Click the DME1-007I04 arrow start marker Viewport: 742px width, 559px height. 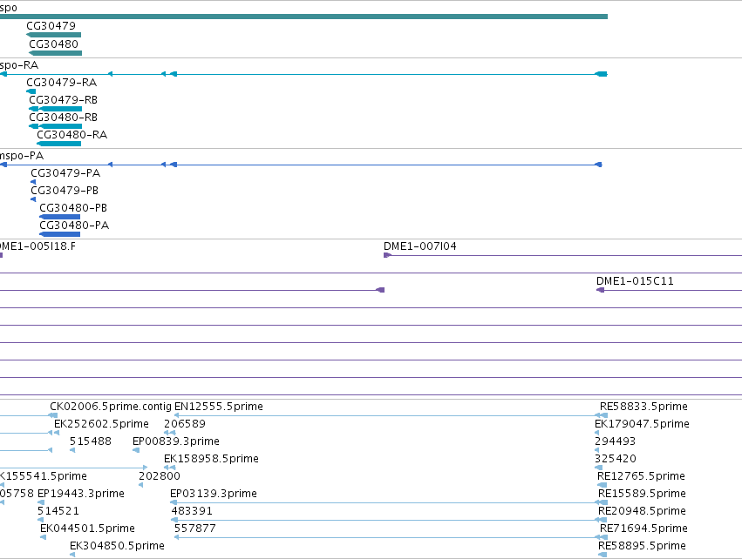[387, 255]
